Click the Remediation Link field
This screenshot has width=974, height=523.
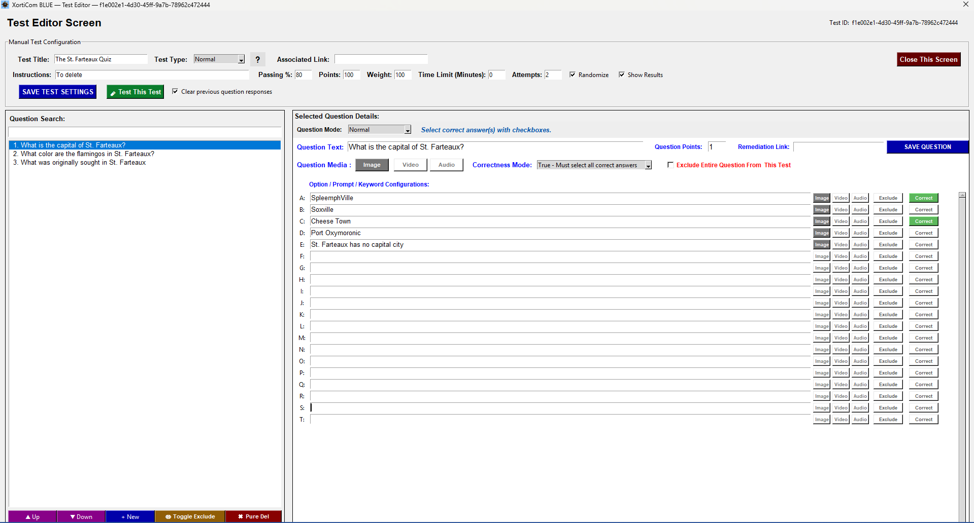[838, 147]
